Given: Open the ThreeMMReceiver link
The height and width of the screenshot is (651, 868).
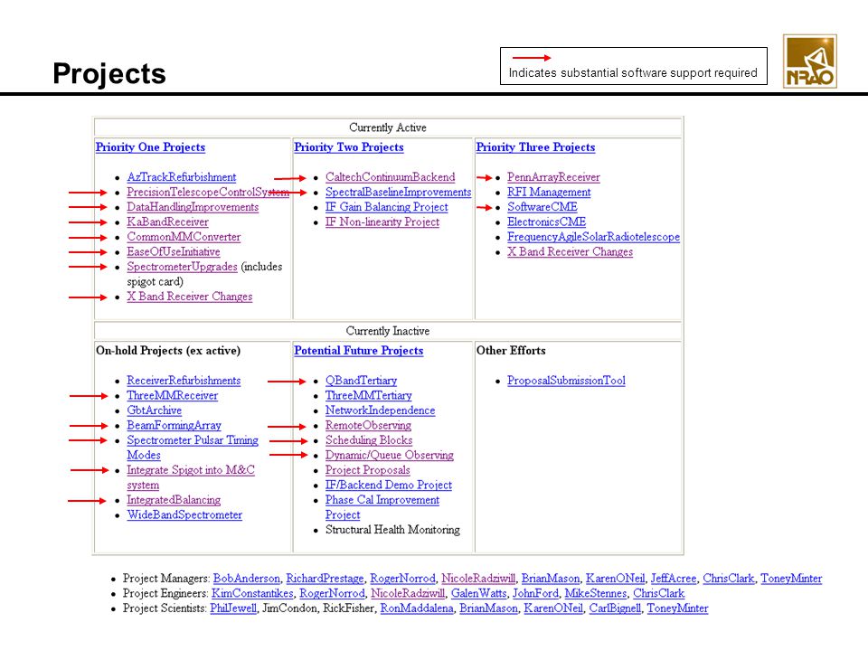Looking at the screenshot, I should click(x=172, y=396).
